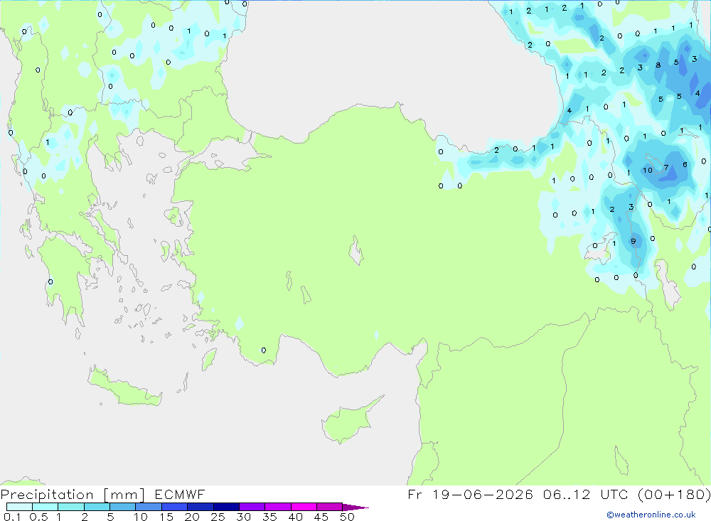Click the "35" legend scale label
This screenshot has width=711, height=521.
coord(269,517)
